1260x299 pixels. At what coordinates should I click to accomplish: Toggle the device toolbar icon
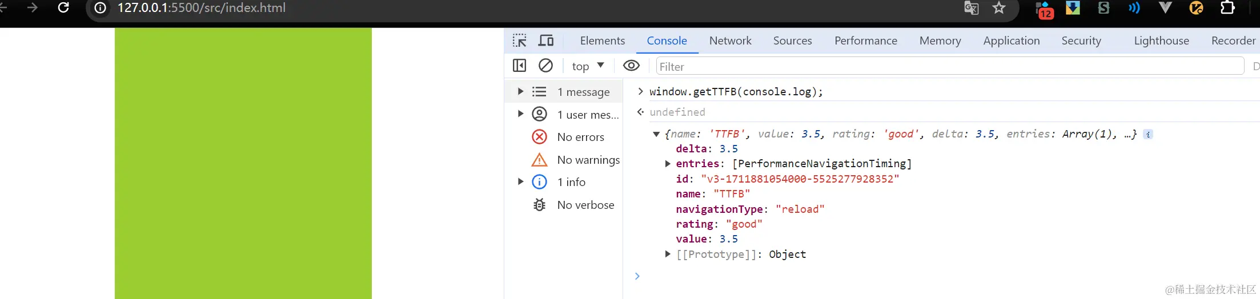coord(546,41)
